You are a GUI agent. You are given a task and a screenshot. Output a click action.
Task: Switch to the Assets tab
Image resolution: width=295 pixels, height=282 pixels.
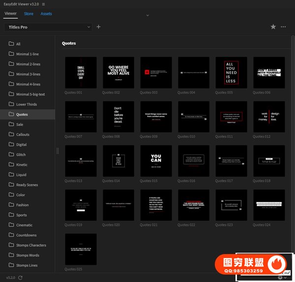pos(46,14)
